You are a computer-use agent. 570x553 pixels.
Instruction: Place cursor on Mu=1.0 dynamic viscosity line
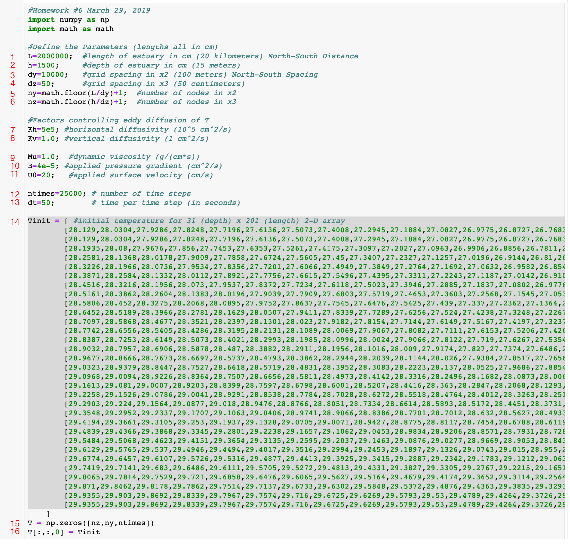click(43, 157)
